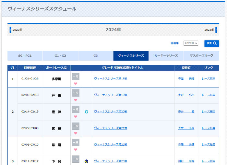
Task: Click the 優勝者 column header
Action: coord(186,68)
